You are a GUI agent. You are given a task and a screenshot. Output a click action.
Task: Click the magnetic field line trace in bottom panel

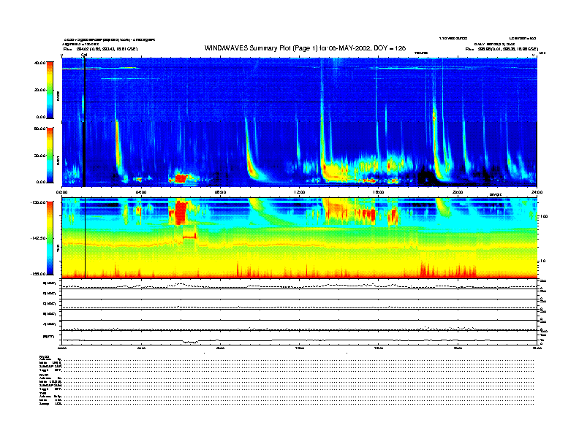point(299,340)
